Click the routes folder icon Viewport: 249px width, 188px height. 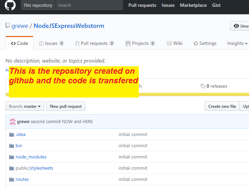pyautogui.click(x=12, y=179)
